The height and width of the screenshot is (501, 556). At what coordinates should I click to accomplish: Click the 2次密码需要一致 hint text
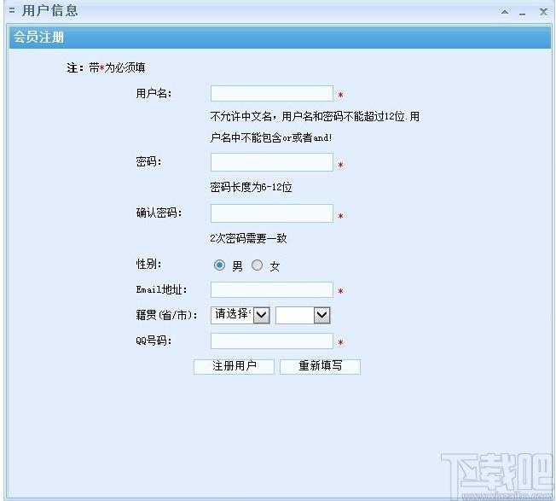pos(248,238)
